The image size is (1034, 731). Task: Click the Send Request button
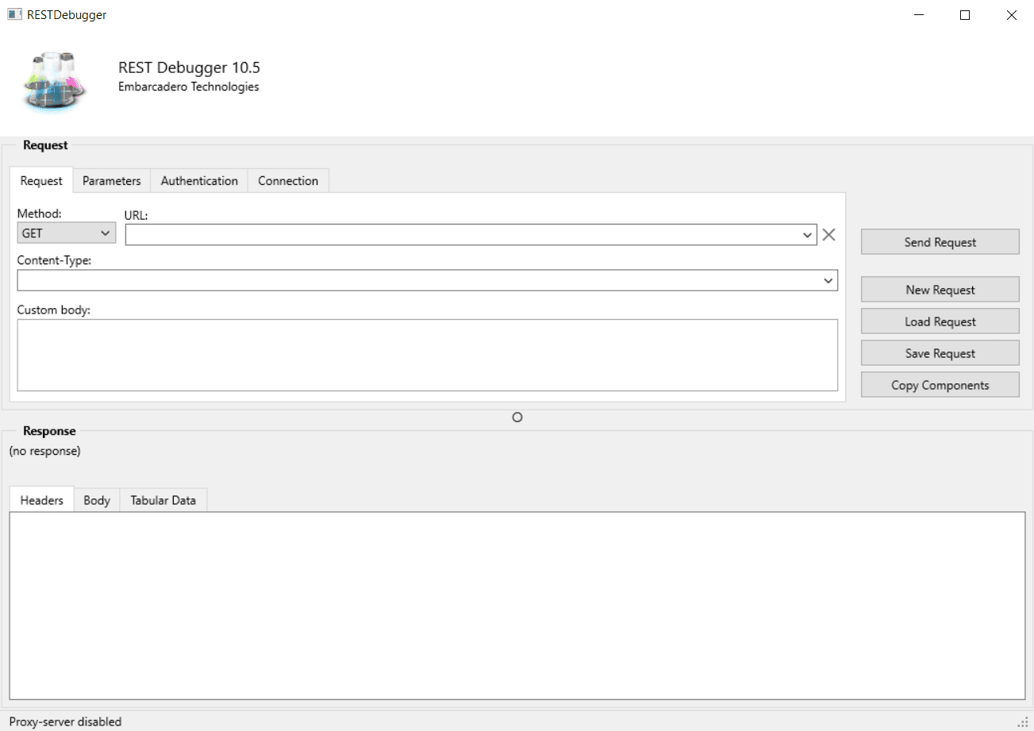tap(940, 242)
